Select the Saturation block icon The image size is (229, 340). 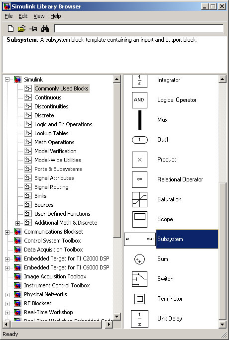coord(139,199)
